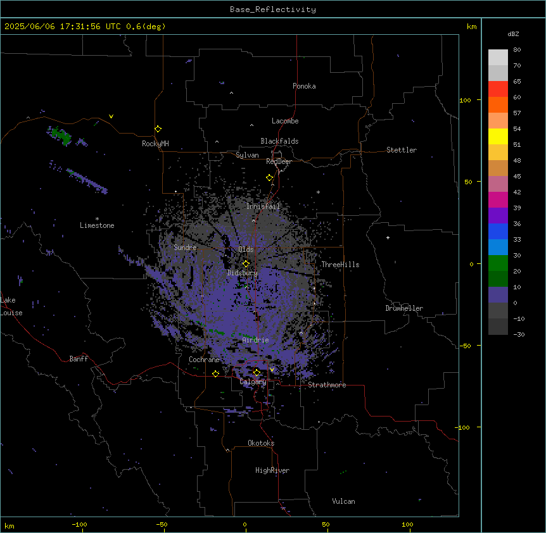Image resolution: width=546 pixels, height=533 pixels.
Task: Select the Stettler label
Action: tap(401, 150)
